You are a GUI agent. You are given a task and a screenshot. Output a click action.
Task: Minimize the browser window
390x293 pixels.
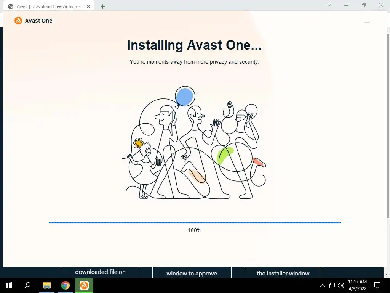(x=346, y=5)
